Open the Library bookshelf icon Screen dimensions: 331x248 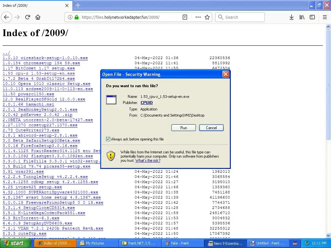[302, 17]
